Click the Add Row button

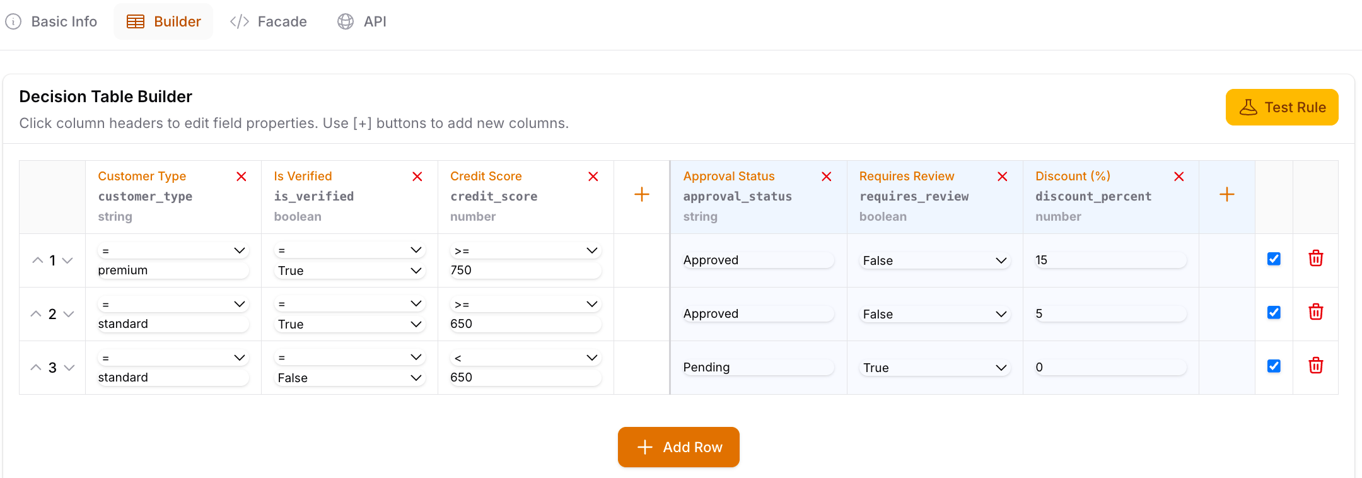678,447
